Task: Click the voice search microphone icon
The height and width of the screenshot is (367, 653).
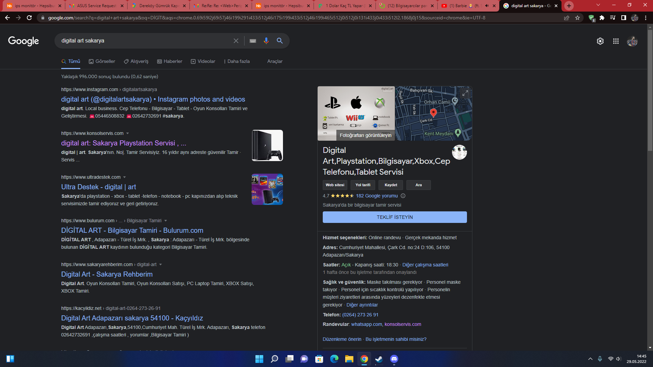Action: (266, 41)
